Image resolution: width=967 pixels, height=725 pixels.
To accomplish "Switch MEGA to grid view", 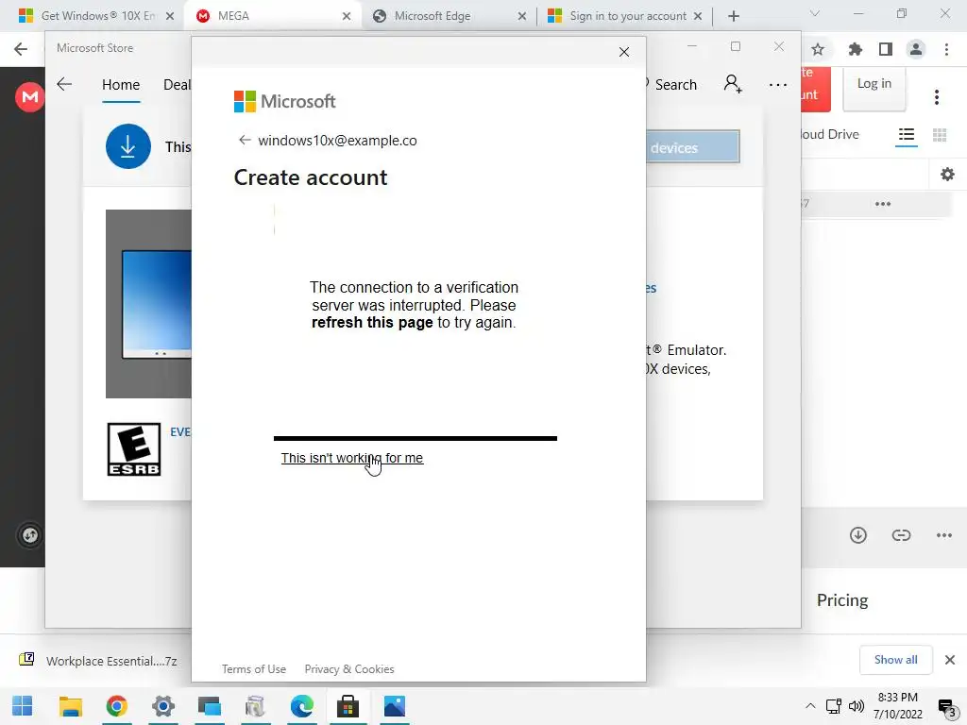I will [940, 134].
